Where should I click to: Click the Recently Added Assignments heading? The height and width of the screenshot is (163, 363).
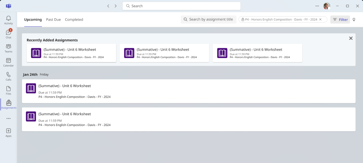point(52,40)
